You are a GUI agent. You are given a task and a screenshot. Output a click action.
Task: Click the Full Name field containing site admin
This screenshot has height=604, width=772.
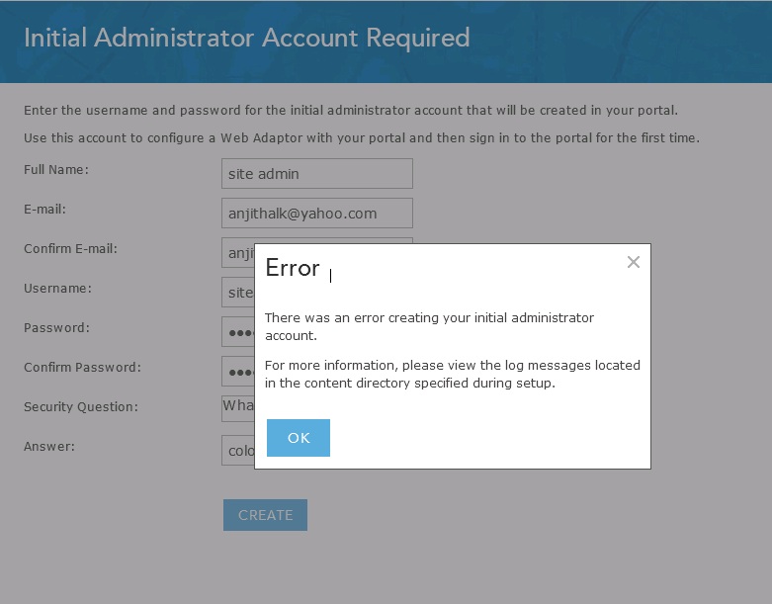pos(317,173)
